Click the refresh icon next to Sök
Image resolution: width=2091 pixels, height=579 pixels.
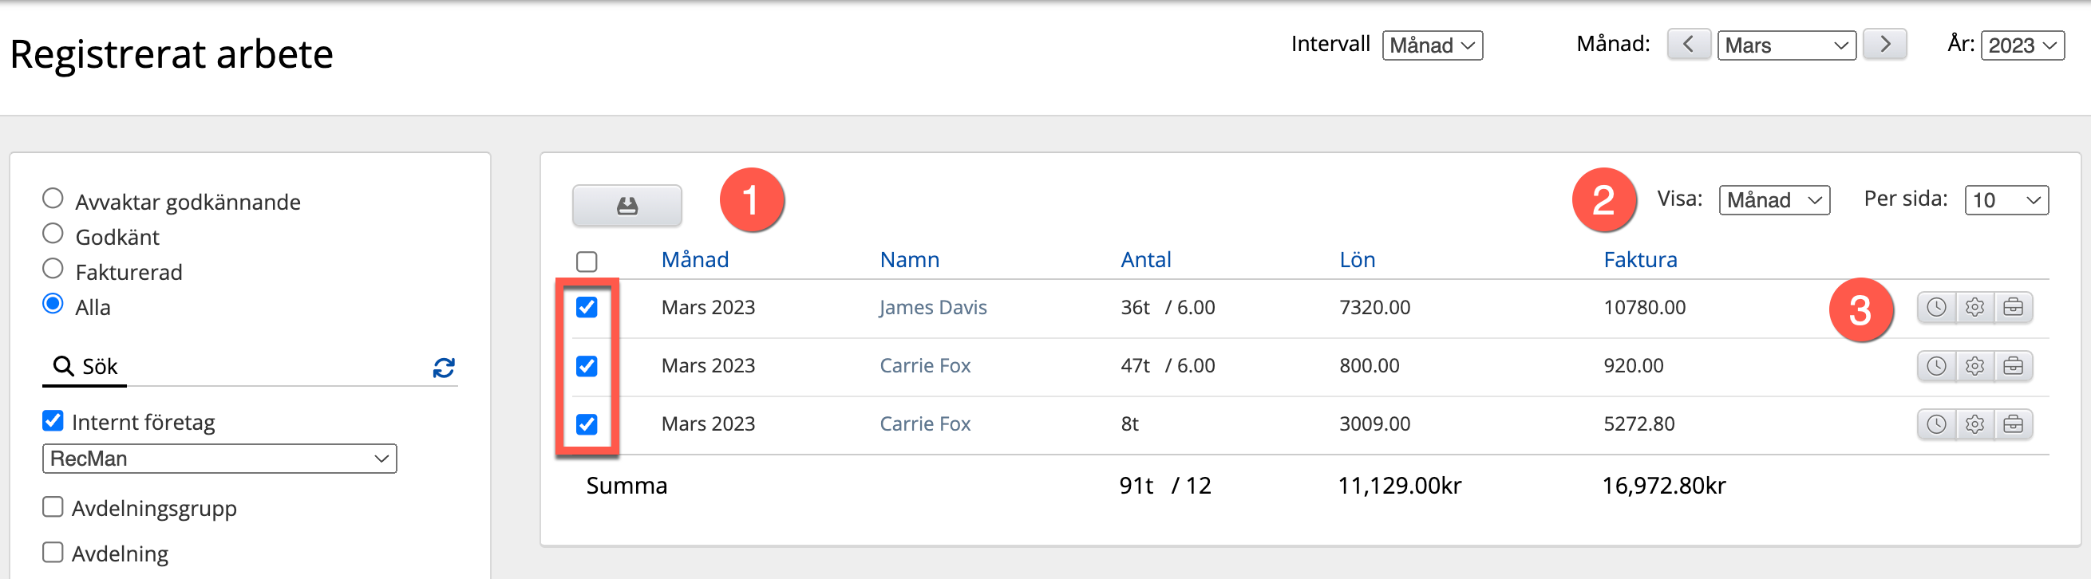443,368
